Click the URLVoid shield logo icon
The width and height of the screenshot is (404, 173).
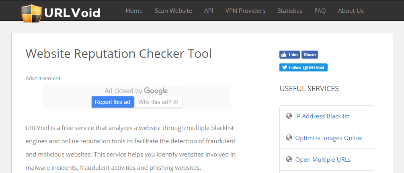pyautogui.click(x=32, y=12)
